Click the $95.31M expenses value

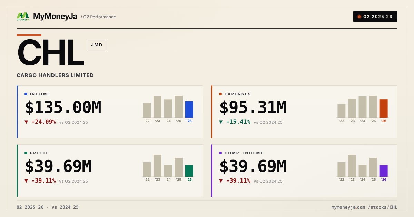click(x=253, y=107)
